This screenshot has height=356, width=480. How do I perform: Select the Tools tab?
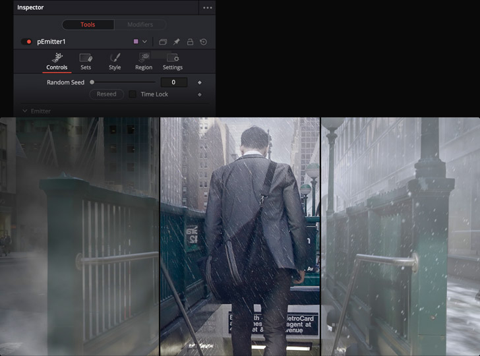pos(88,24)
